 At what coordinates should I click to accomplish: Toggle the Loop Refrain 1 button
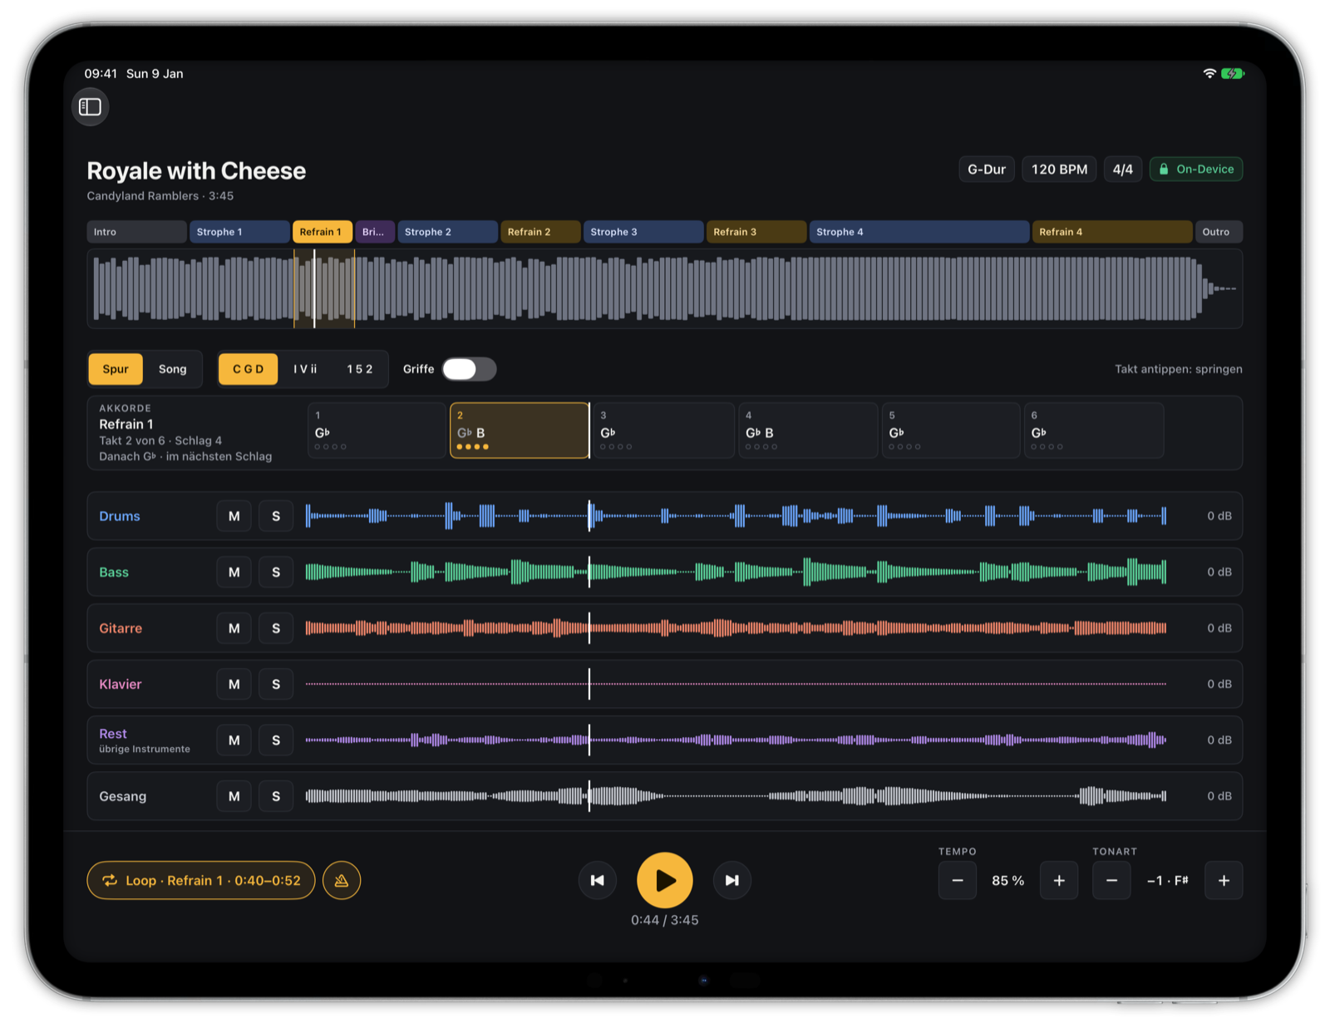click(201, 880)
